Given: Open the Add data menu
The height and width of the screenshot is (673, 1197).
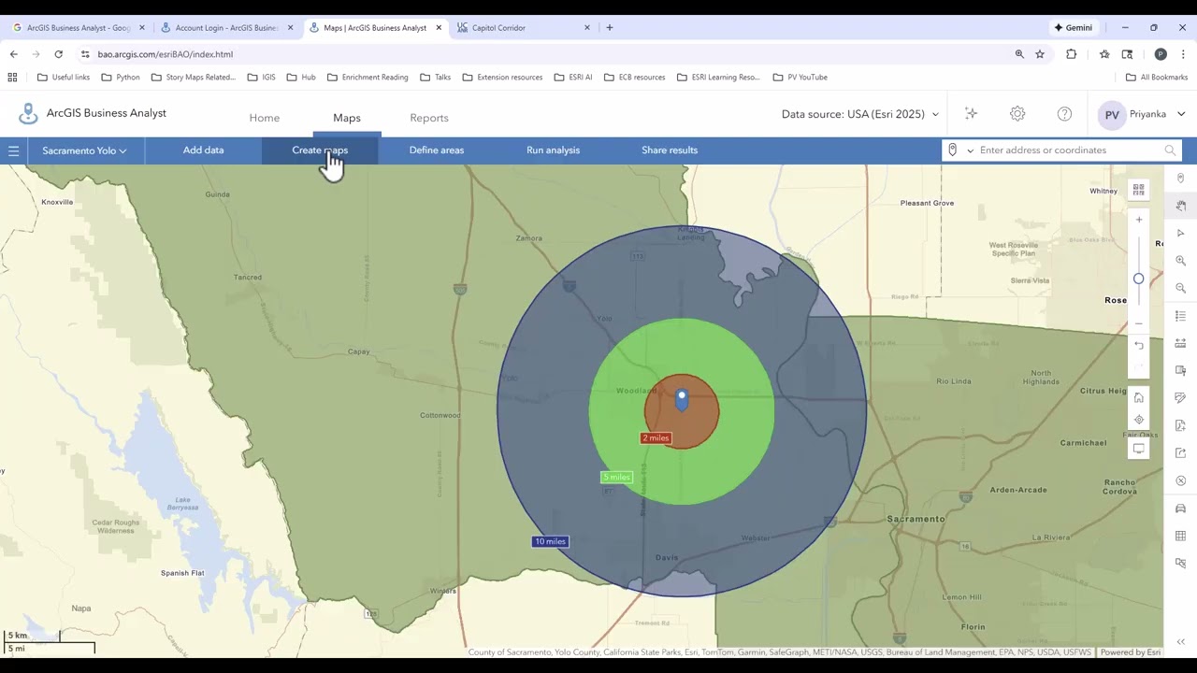Looking at the screenshot, I should tap(203, 150).
